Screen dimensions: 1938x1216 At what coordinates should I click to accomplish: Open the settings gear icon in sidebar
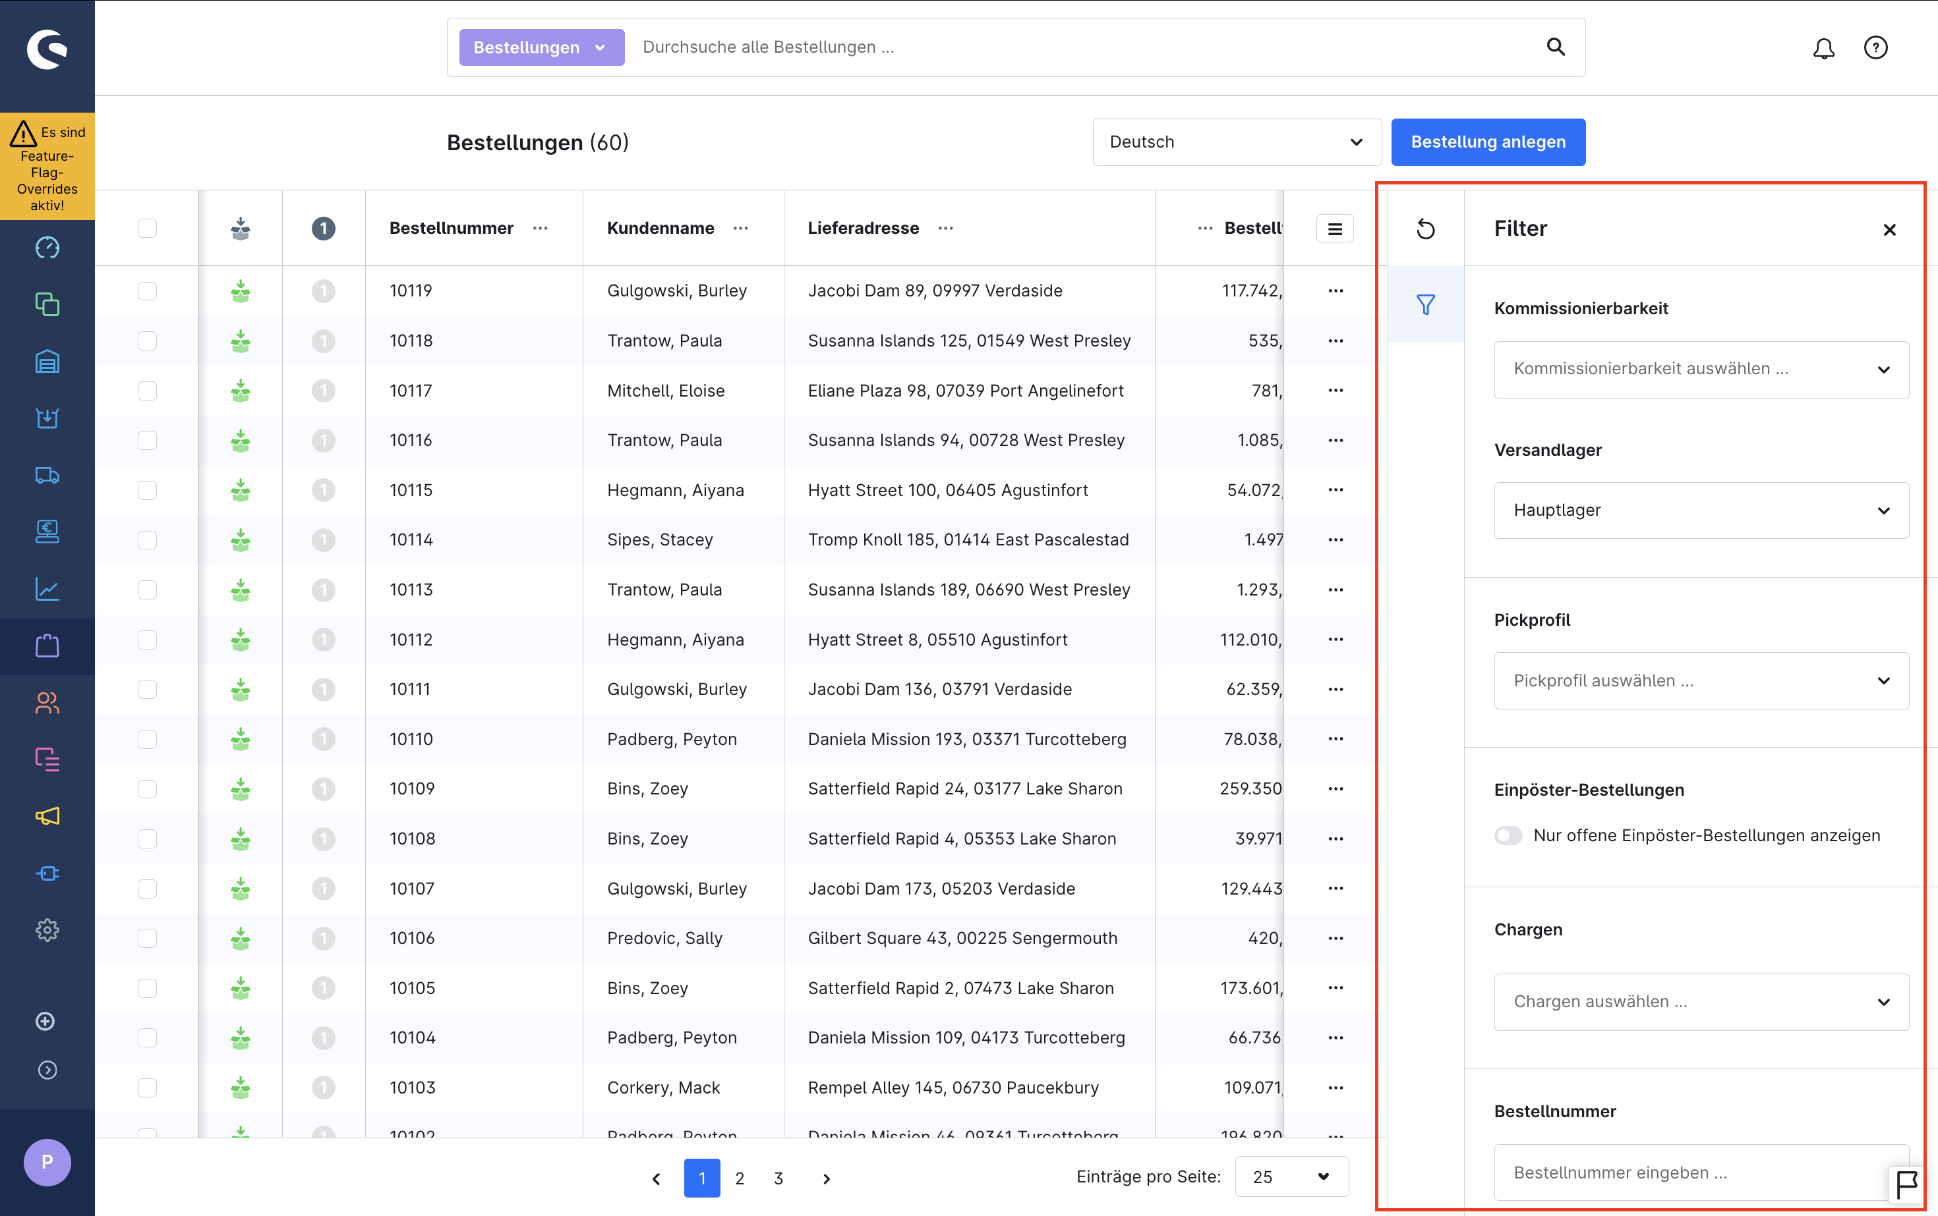(x=47, y=931)
